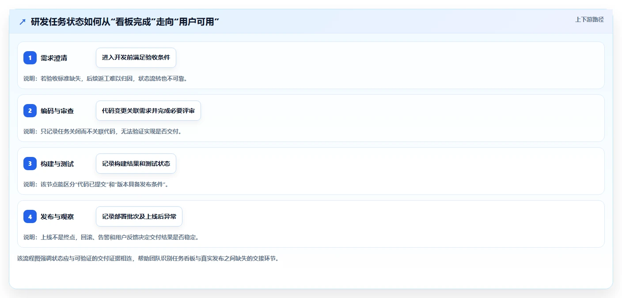Screen dimensions: 622x298
Task: Click the note starting 说明：该节点能区分
Action: point(96,184)
